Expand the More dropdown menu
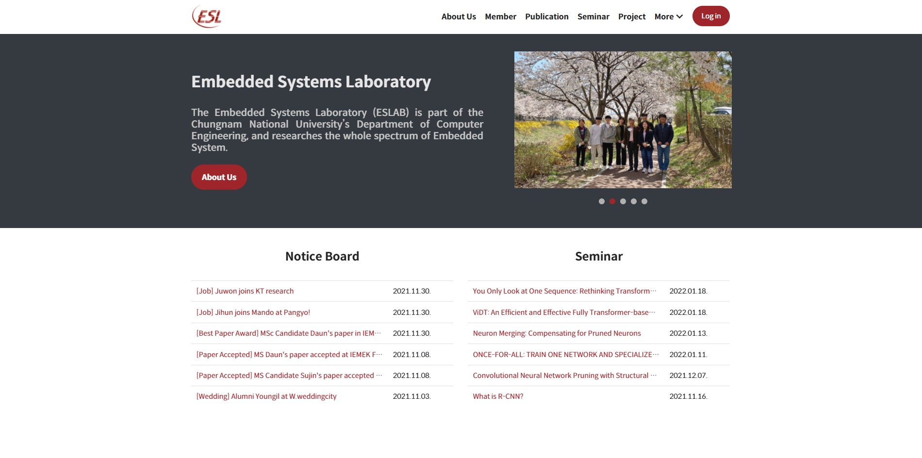Image resolution: width=922 pixels, height=458 pixels. click(x=668, y=16)
